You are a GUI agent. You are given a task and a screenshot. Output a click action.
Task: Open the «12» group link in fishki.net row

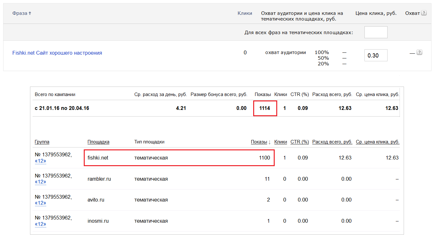point(40,161)
